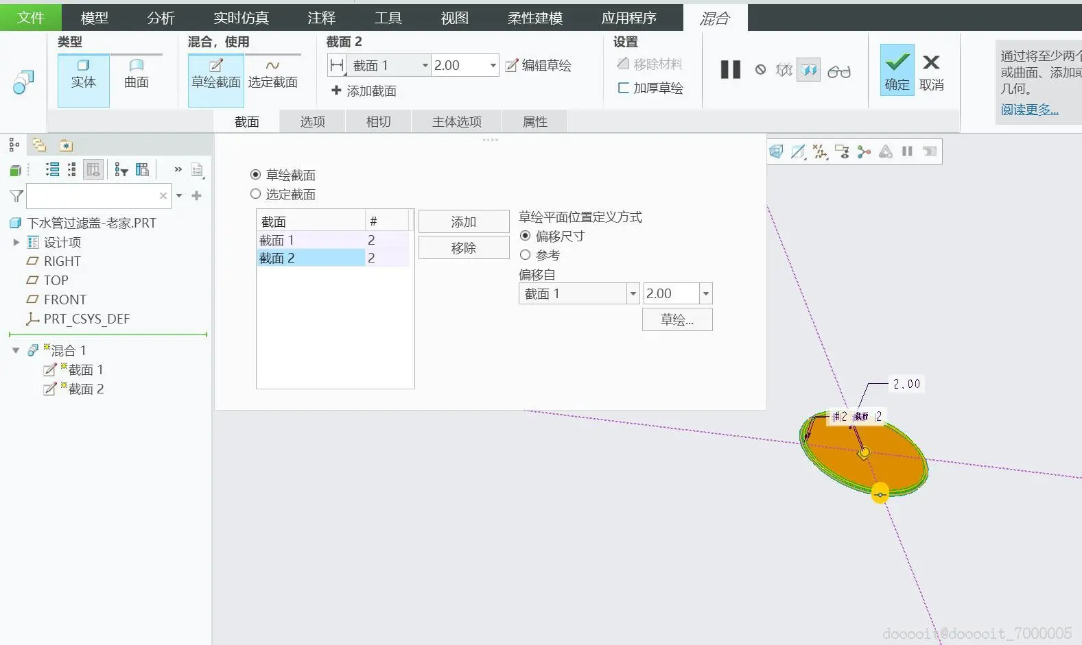Viewport: 1082px width, 645px height.
Task: Clear the tree search field with X
Action: click(x=163, y=196)
